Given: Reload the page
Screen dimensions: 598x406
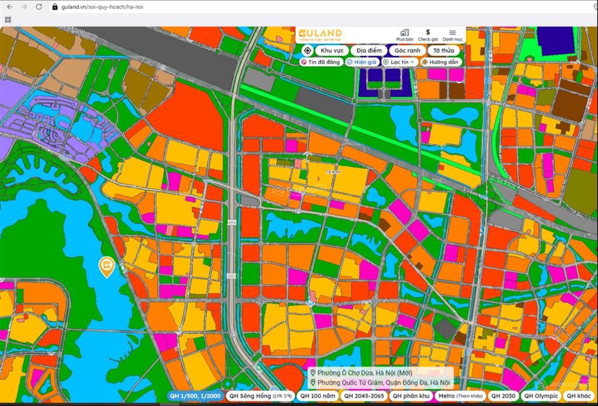Looking at the screenshot, I should (39, 7).
